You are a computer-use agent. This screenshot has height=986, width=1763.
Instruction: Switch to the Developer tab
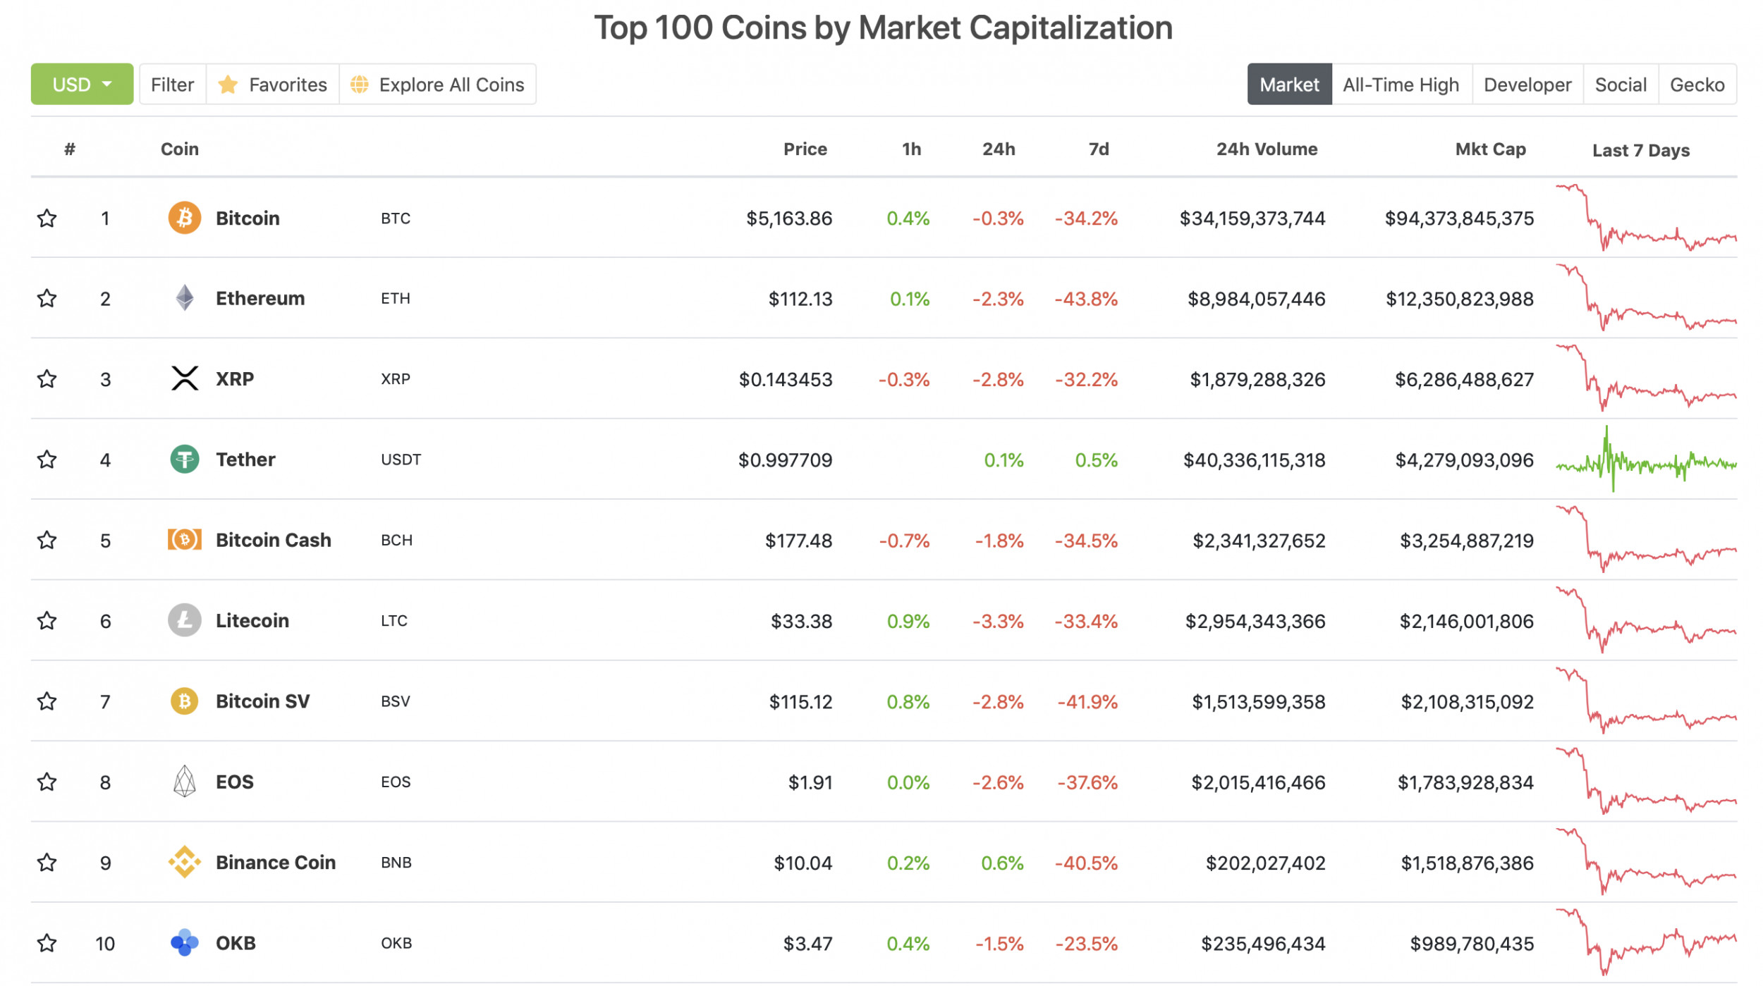pyautogui.click(x=1527, y=85)
